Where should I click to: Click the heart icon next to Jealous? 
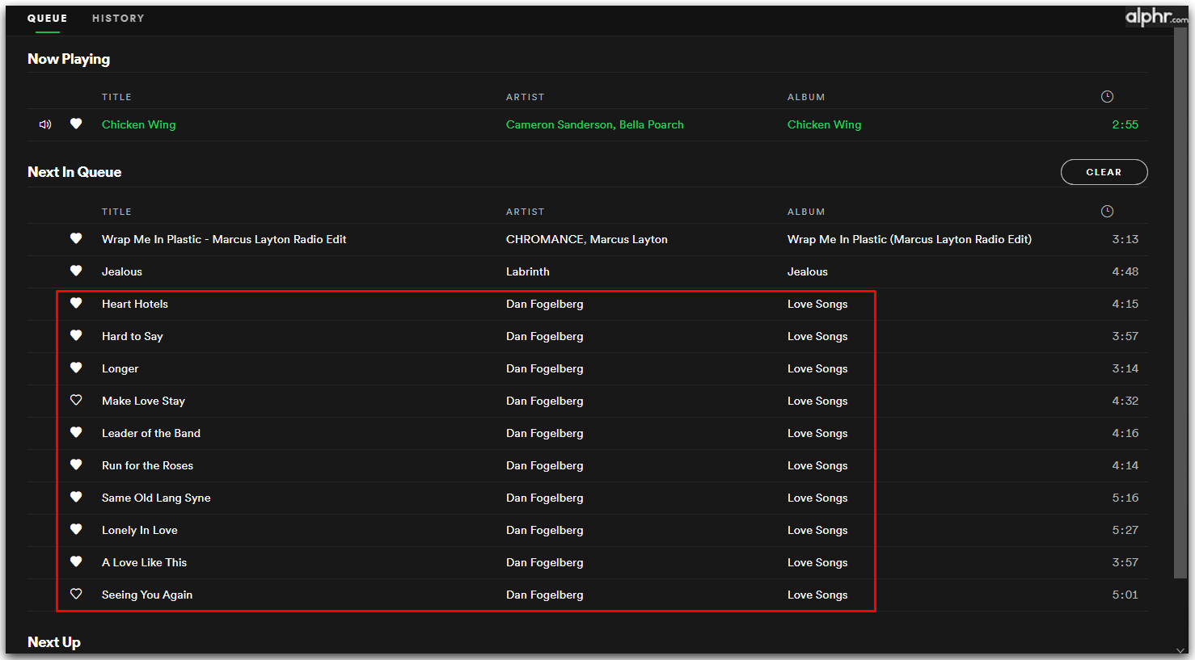point(76,271)
